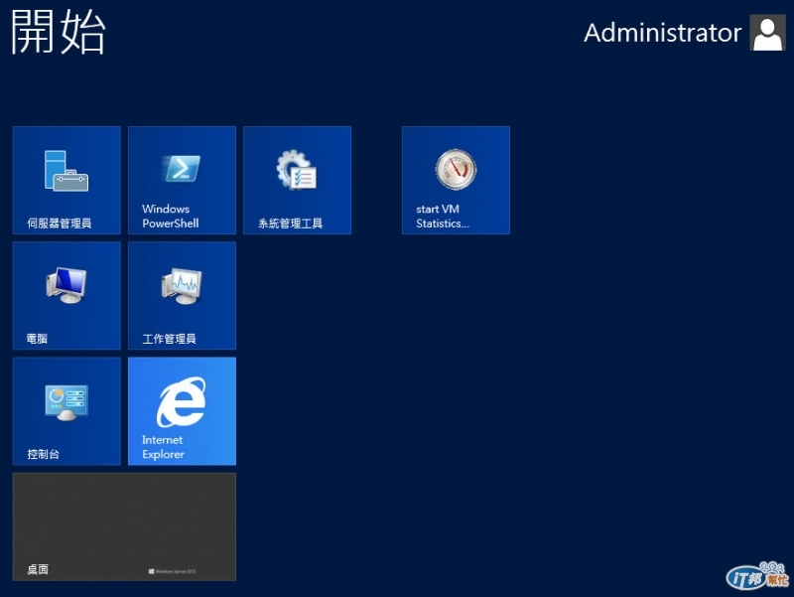Launch the 工作管理員 Task Manager tile
Viewport: 794px width, 597px height.
click(x=183, y=295)
